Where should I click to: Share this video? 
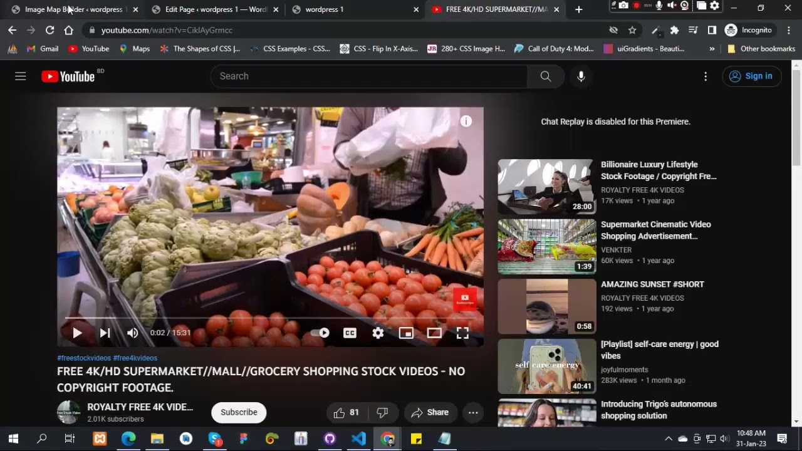click(x=430, y=412)
